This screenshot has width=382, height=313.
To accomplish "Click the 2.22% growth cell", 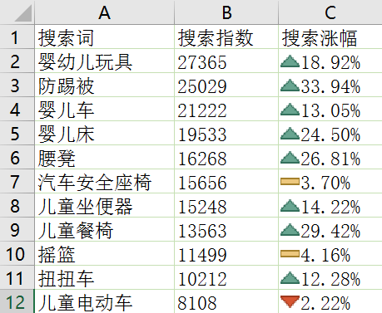I will point(330,301).
